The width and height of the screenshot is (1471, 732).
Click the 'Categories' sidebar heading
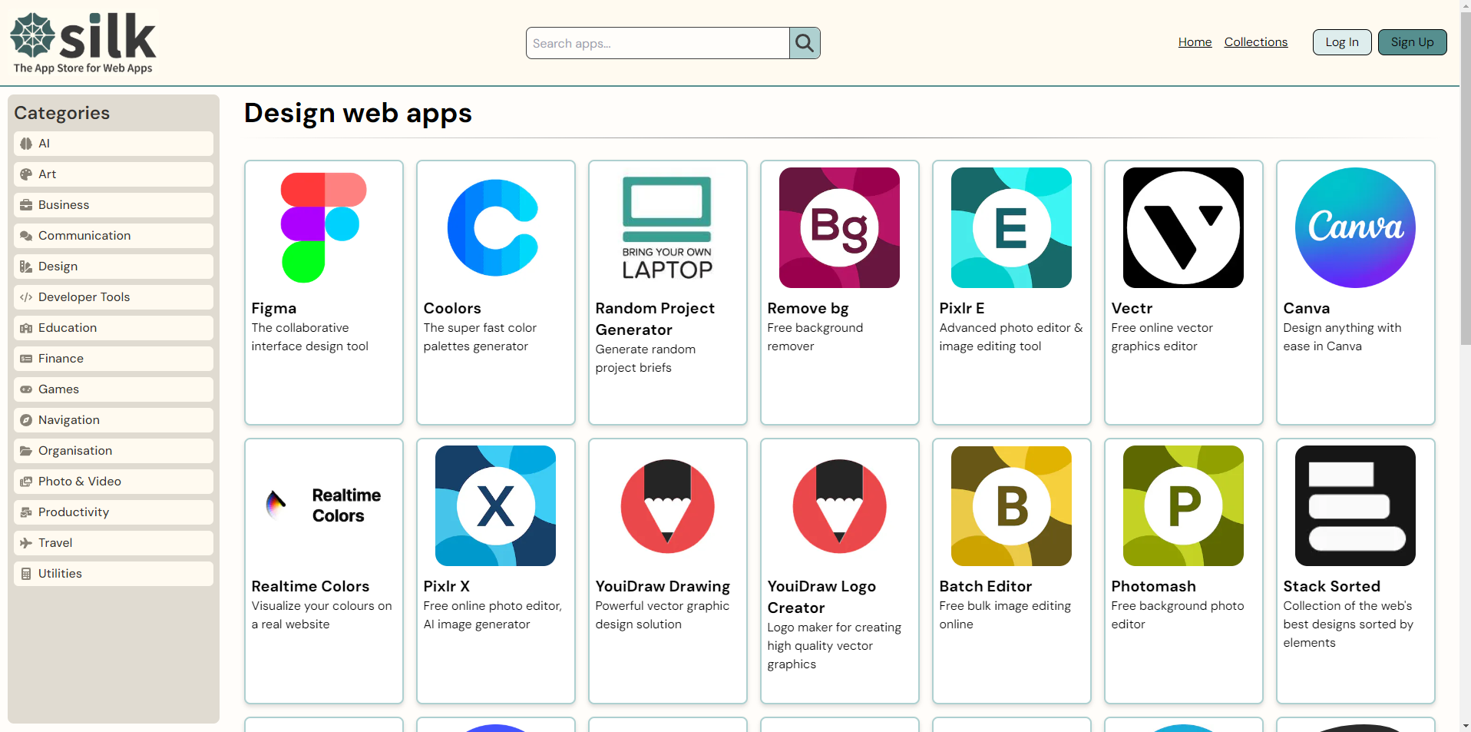[x=62, y=113]
